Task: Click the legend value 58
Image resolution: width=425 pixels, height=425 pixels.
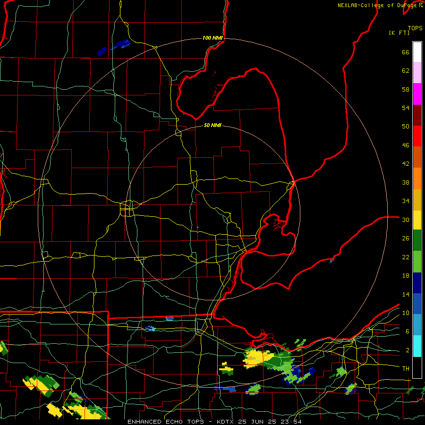Action: coord(406,89)
